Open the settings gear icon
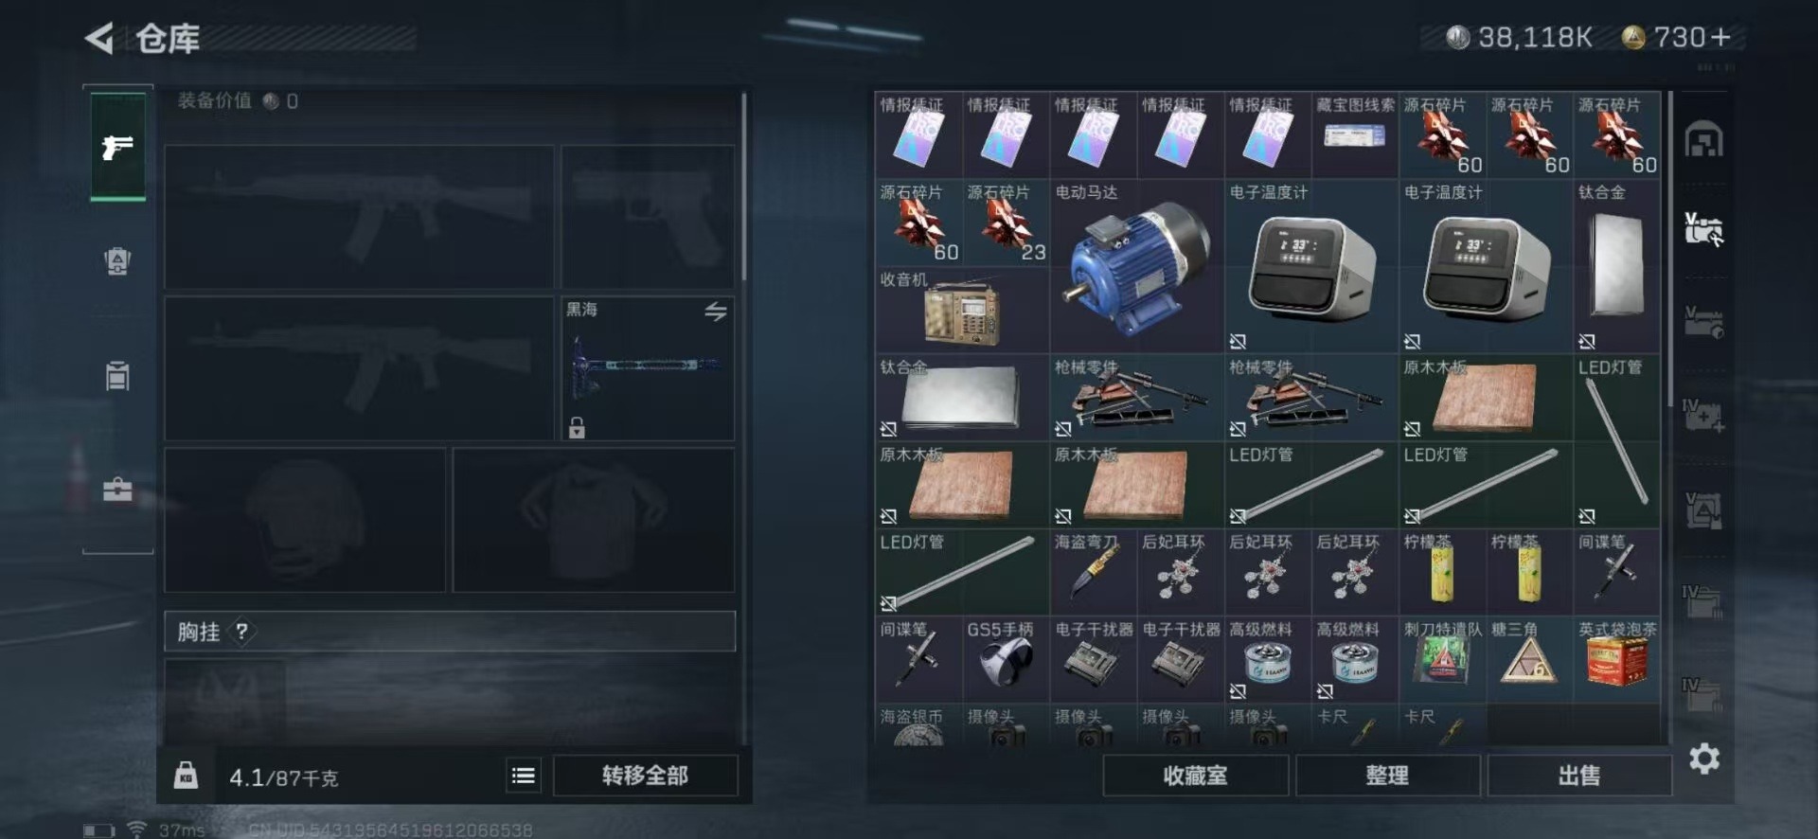 [x=1704, y=759]
